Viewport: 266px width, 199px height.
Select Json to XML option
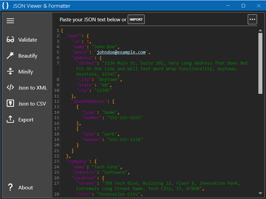click(x=33, y=88)
